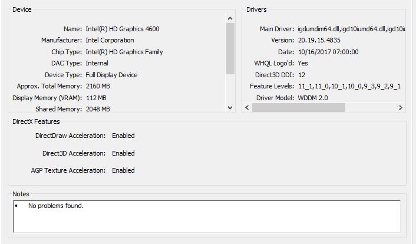Viewport: 416px width, 244px height.
Task: Click the driver date 10/16/2017
Action: pos(328,52)
